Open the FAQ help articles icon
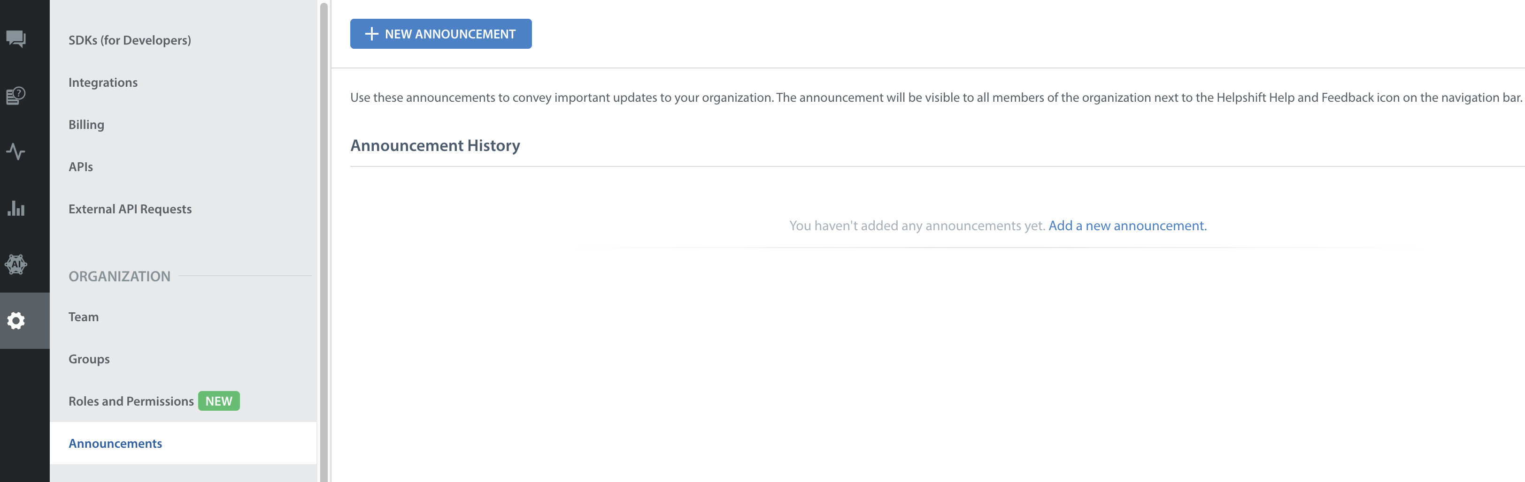 pyautogui.click(x=16, y=96)
